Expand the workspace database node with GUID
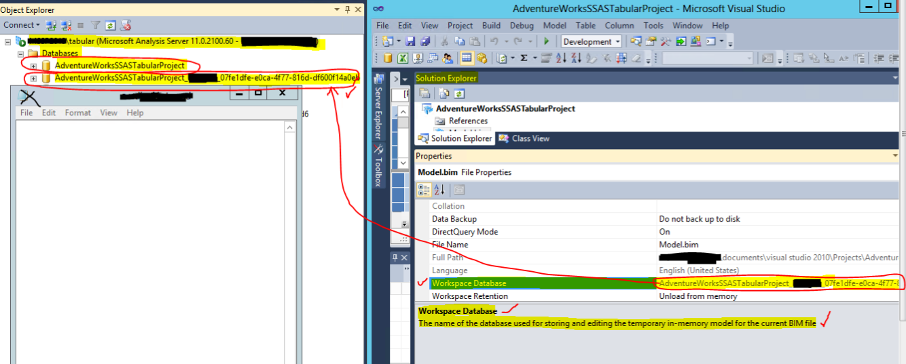This screenshot has width=906, height=364. [33, 78]
